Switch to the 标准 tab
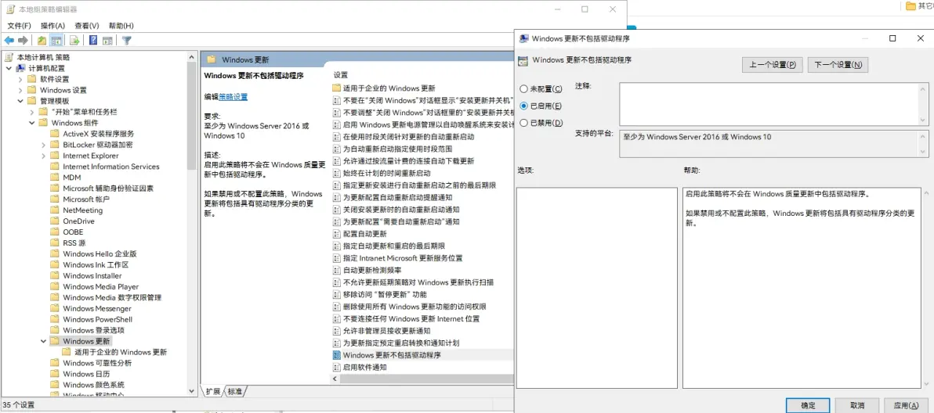The image size is (934, 413). tap(235, 391)
